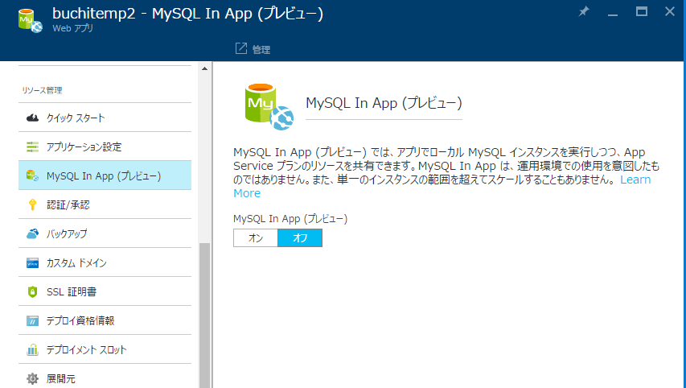Turn MySQL In App on with オン
Screen dimensions: 686x388
(x=256, y=237)
